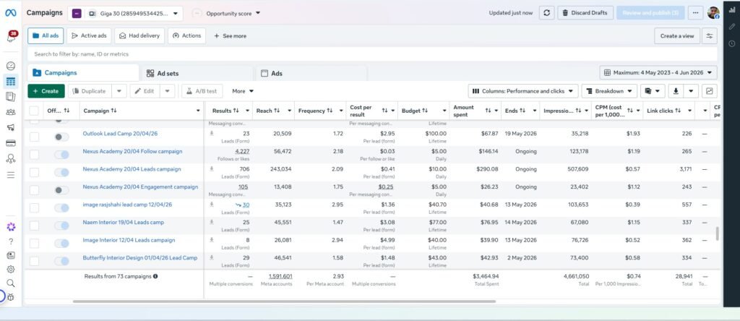The height and width of the screenshot is (321, 740).
Task: Open the Columns: Performance and clicks dropdown
Action: click(523, 91)
